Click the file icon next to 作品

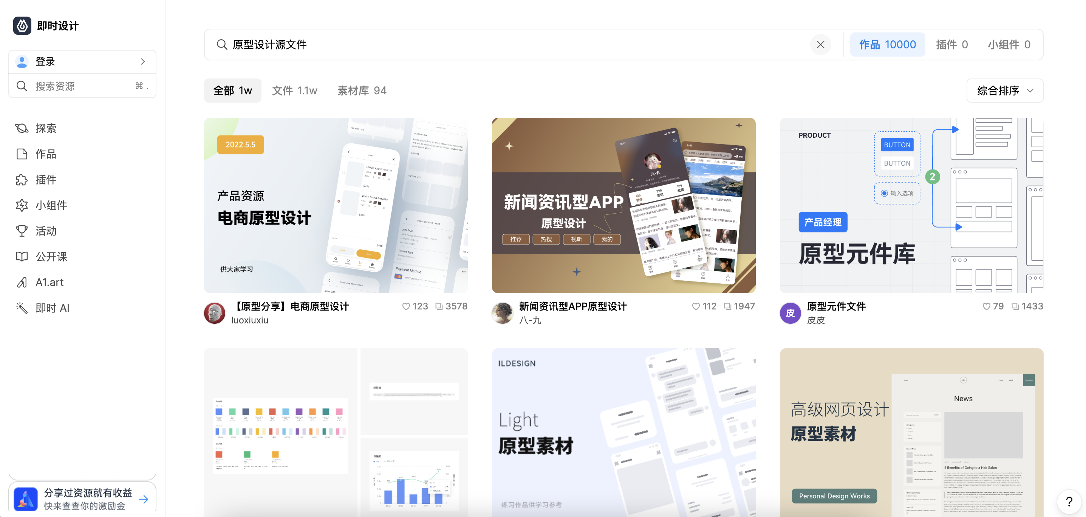coord(22,154)
